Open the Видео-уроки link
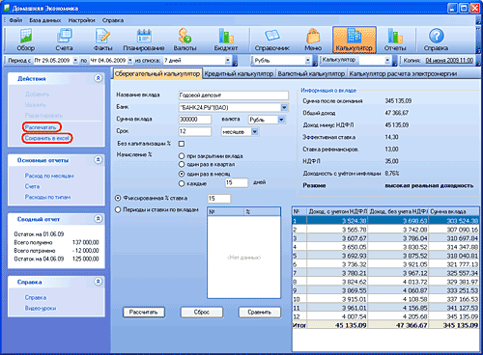Image resolution: width=483 pixels, height=355 pixels. click(41, 308)
